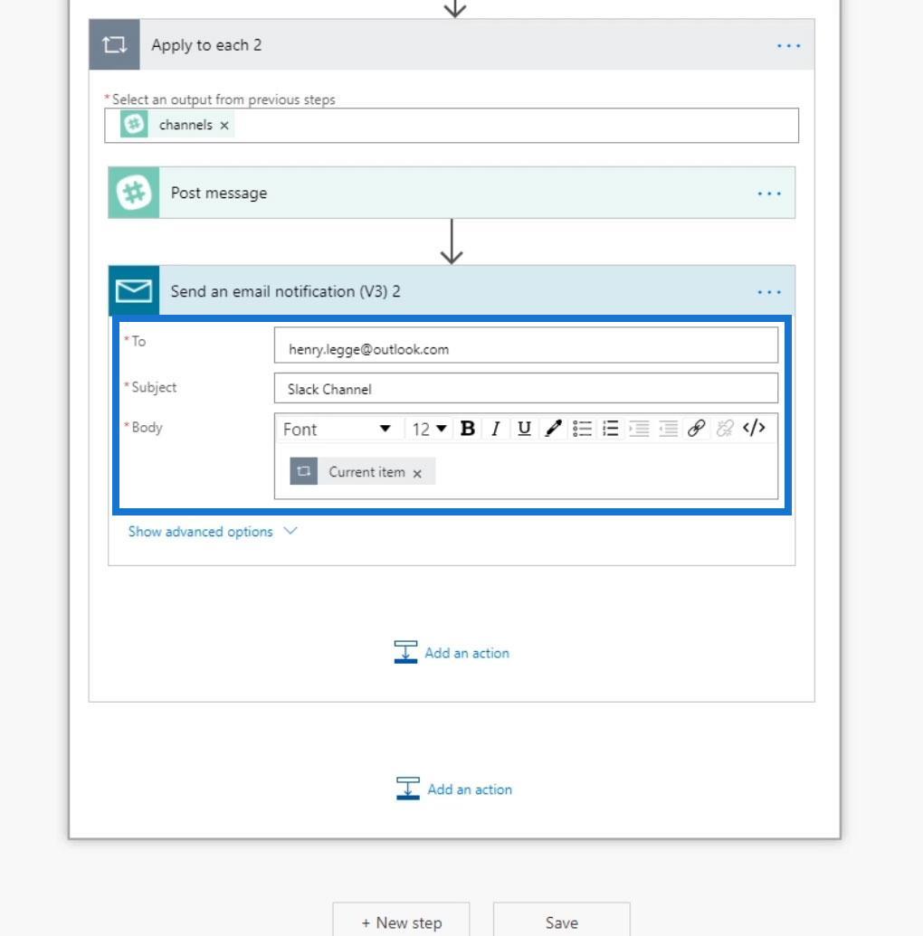This screenshot has width=923, height=936.
Task: Insert a numbered list
Action: click(x=611, y=429)
